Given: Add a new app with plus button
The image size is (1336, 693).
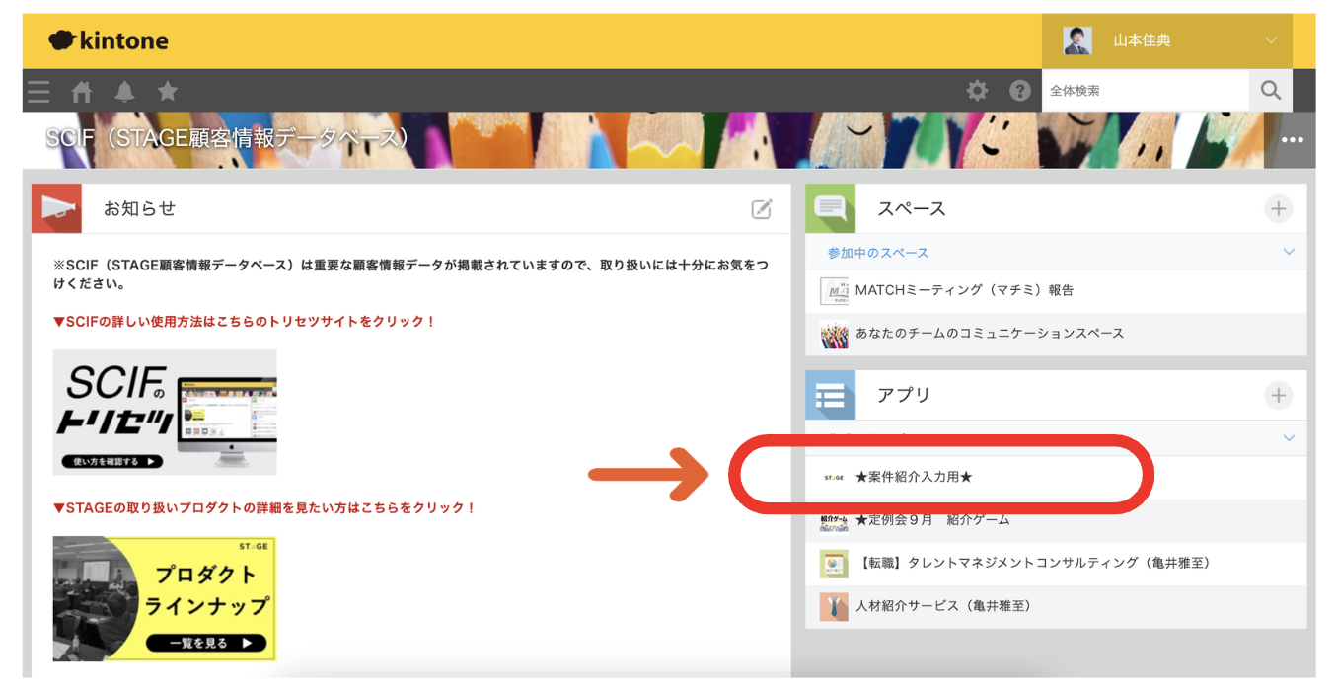Looking at the screenshot, I should [1278, 395].
